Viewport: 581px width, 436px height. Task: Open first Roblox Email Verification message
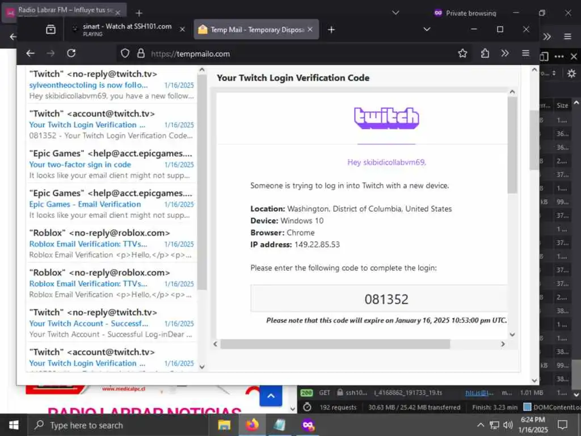tap(111, 244)
